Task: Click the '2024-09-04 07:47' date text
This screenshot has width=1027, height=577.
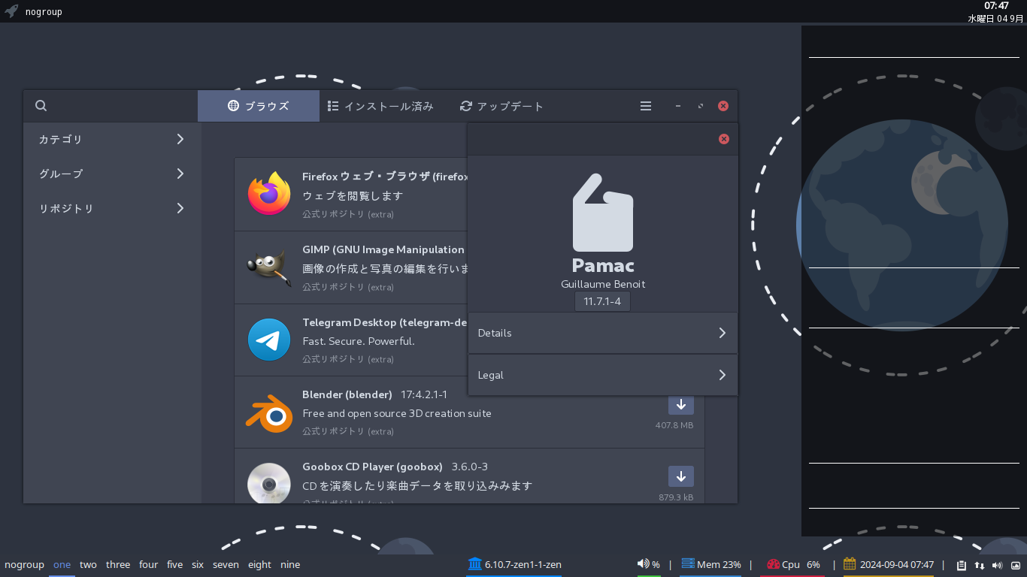Action: tap(897, 564)
